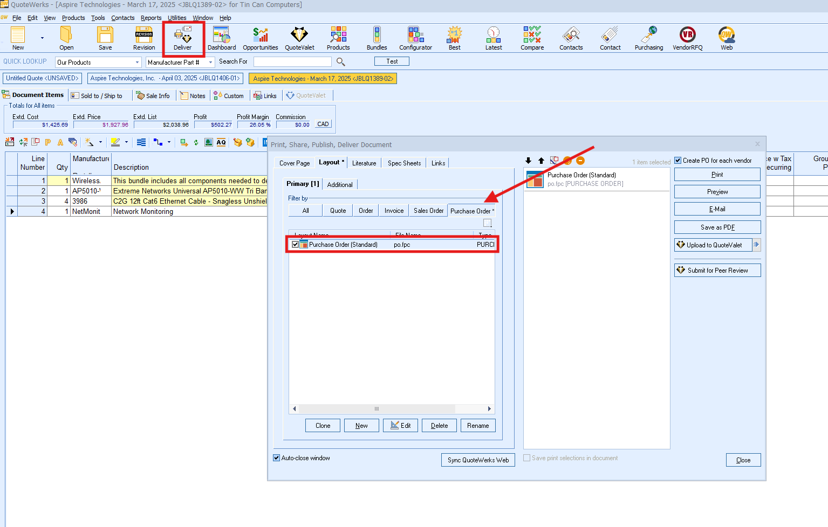Open the Products toolbar icon
The height and width of the screenshot is (527, 828).
pos(338,38)
